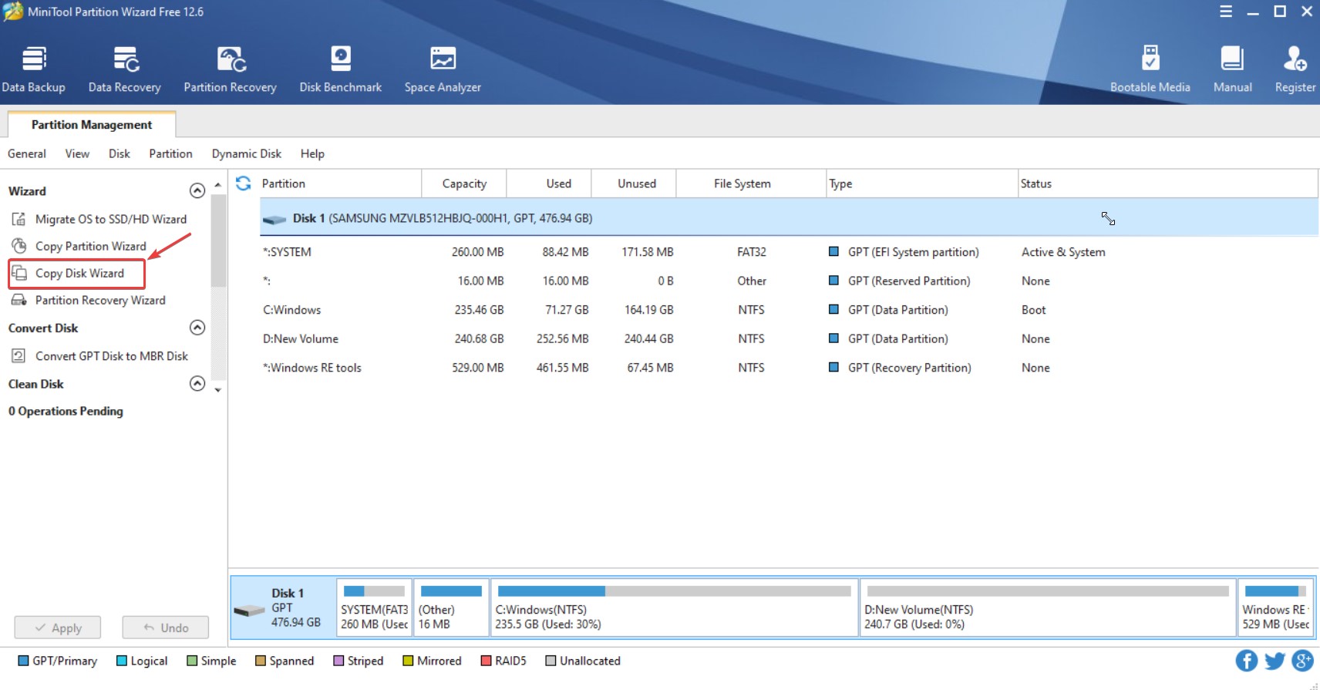Open the hamburger menu in the title bar
The image size is (1320, 690).
[x=1226, y=12]
